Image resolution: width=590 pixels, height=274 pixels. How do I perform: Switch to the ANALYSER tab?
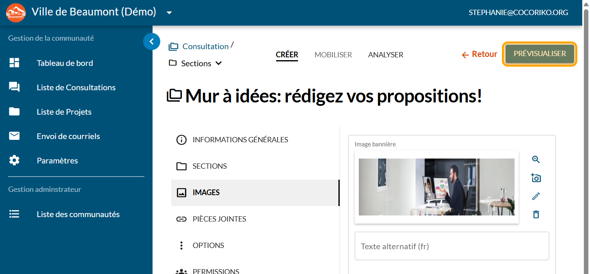pyautogui.click(x=385, y=54)
